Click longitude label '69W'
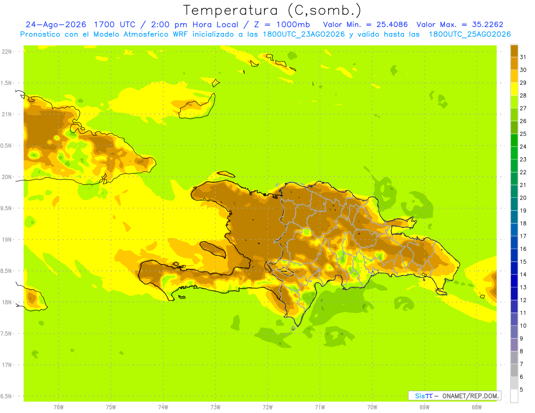This screenshot has height=413, width=535. click(424, 407)
